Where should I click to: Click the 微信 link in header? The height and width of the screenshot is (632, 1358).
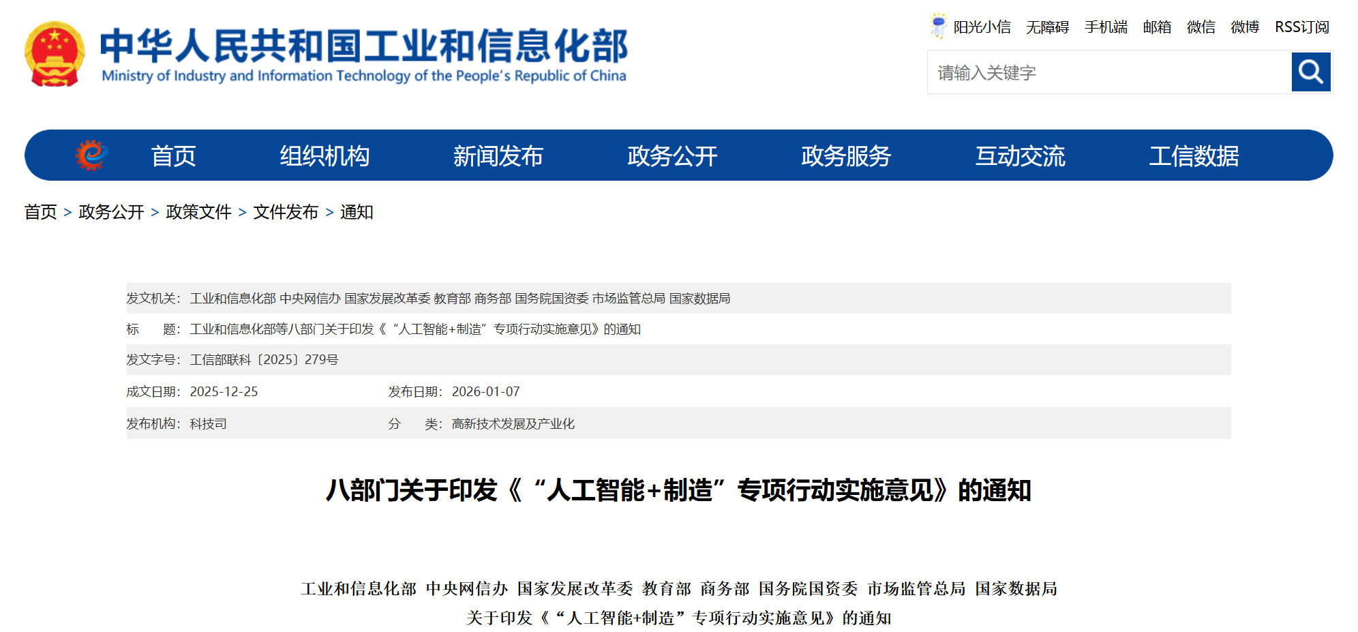(x=1201, y=27)
